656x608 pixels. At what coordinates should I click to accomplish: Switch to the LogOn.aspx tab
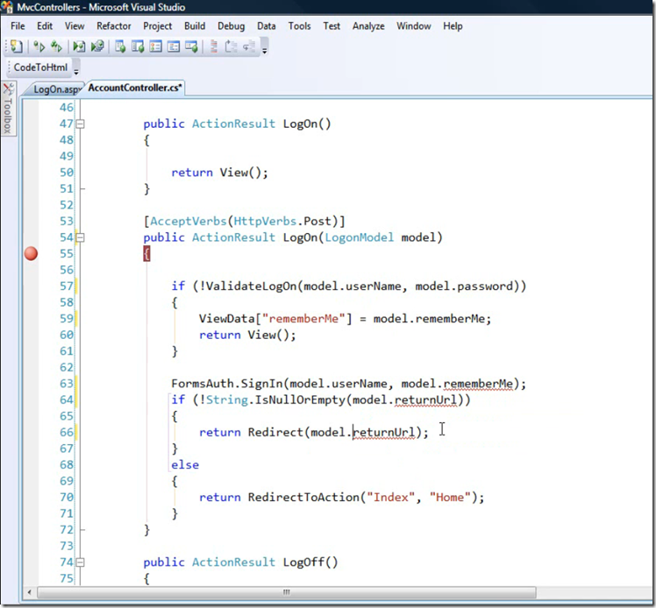point(55,89)
